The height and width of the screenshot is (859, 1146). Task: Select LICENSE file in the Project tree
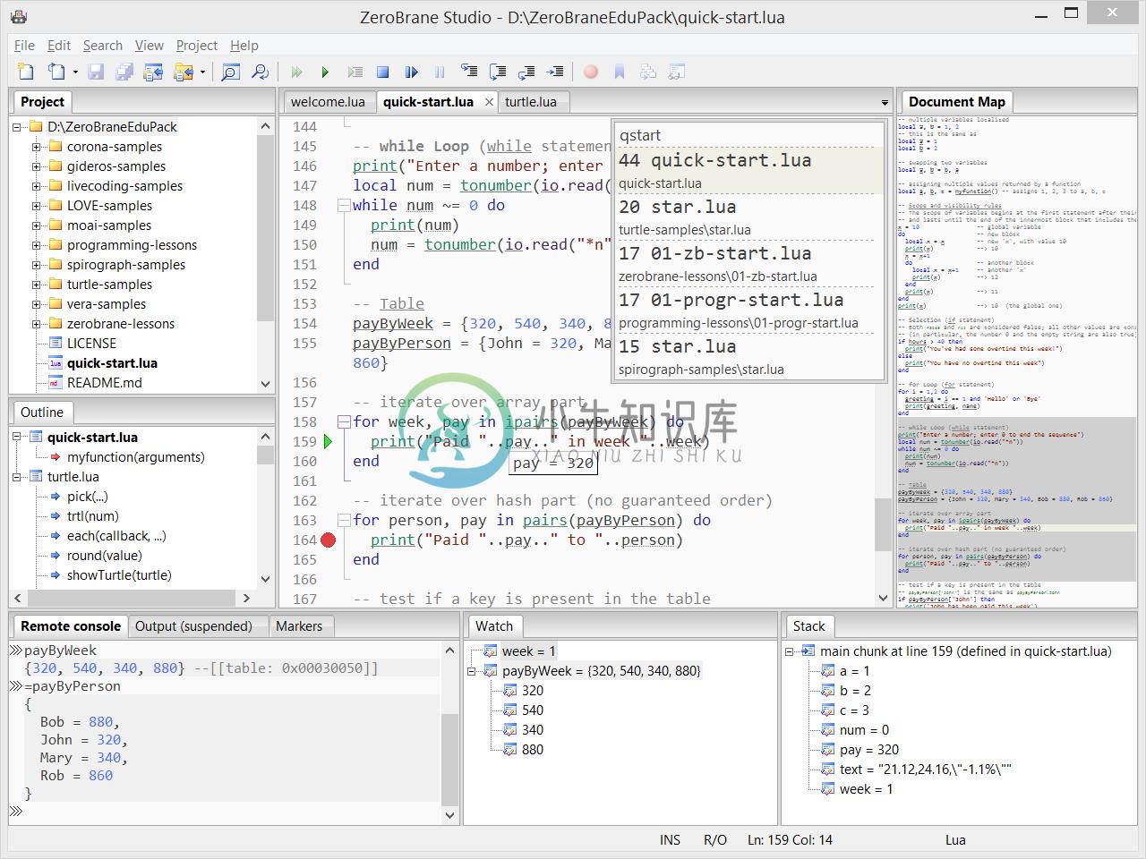click(x=91, y=344)
